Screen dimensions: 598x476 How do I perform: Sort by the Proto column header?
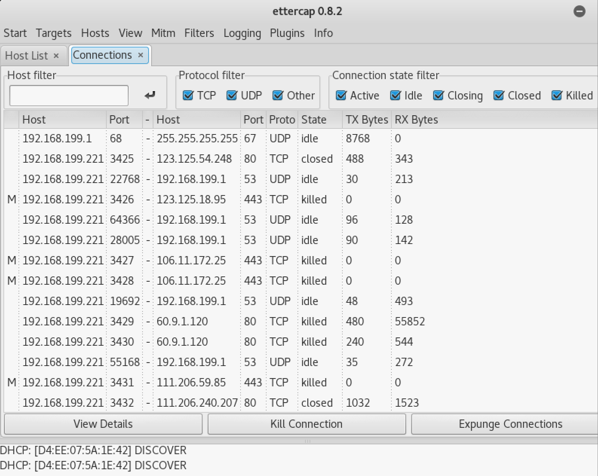(282, 120)
